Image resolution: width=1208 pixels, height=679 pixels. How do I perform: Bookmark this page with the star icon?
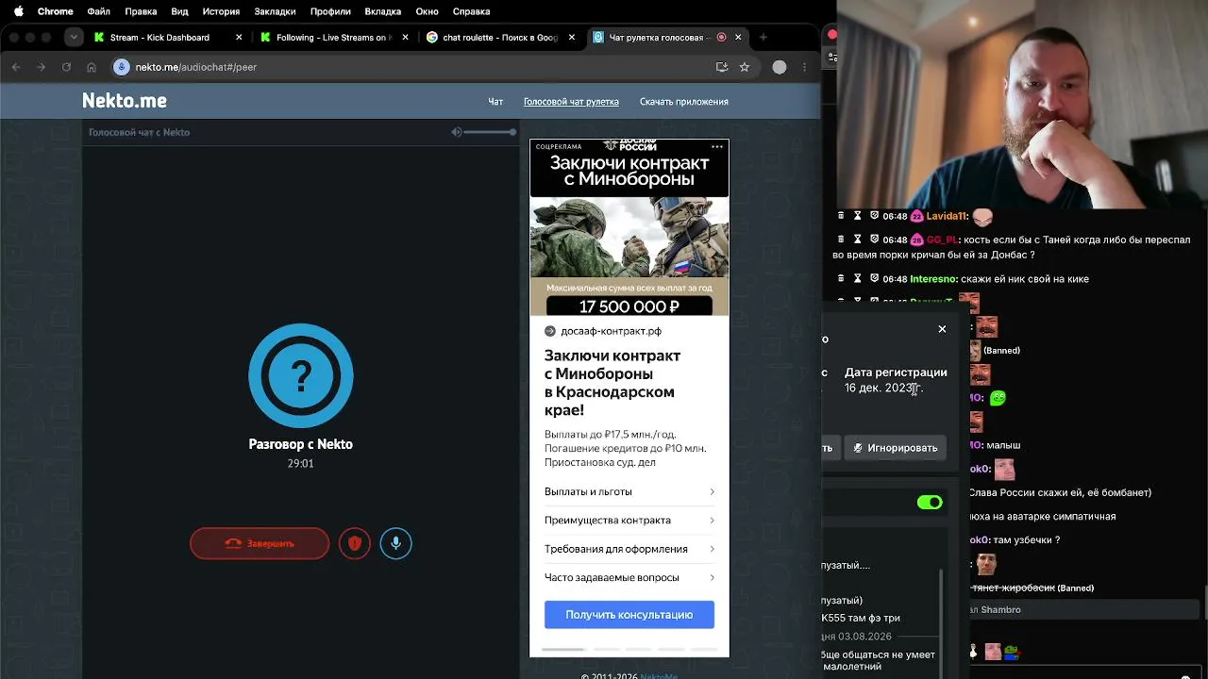click(x=745, y=67)
